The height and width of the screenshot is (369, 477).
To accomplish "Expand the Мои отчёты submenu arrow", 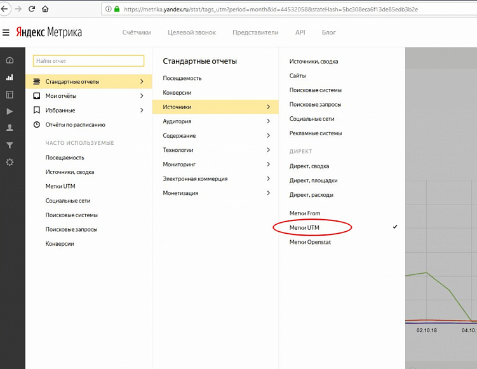I will coord(142,96).
